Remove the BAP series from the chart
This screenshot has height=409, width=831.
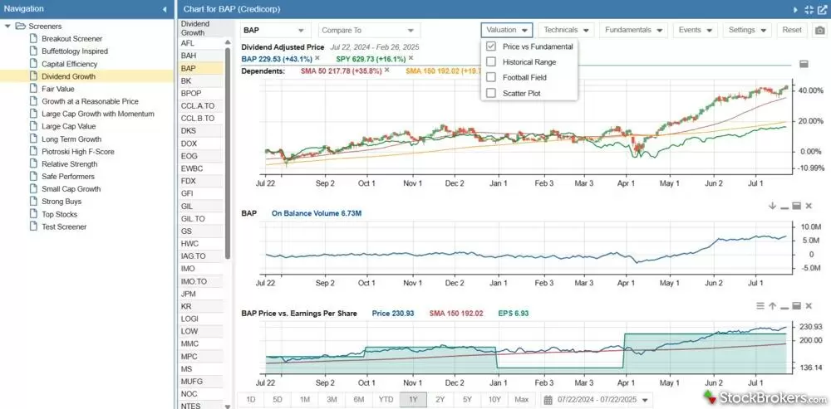click(317, 58)
